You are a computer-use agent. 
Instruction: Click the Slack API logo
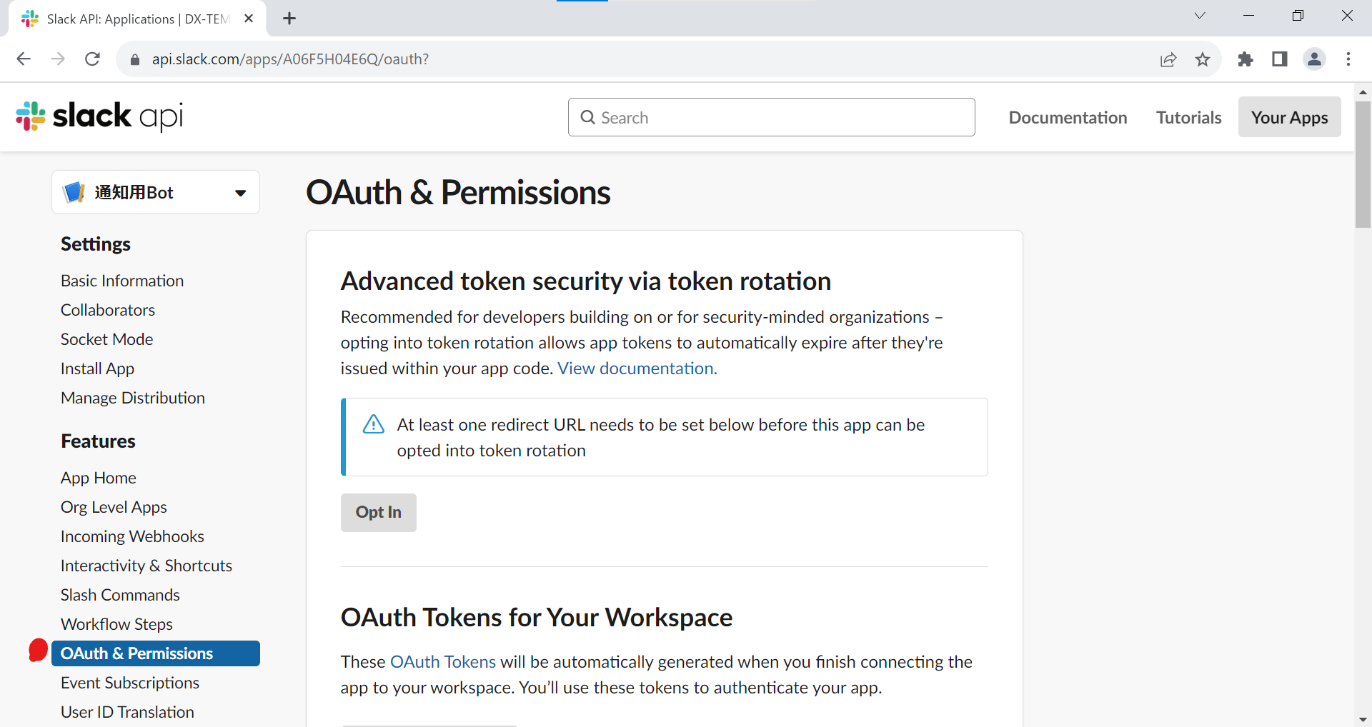coord(99,116)
